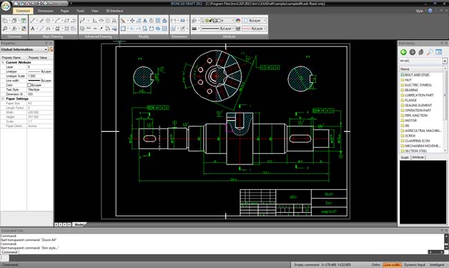
Task: Select the Line drawing tool
Action: (32, 21)
